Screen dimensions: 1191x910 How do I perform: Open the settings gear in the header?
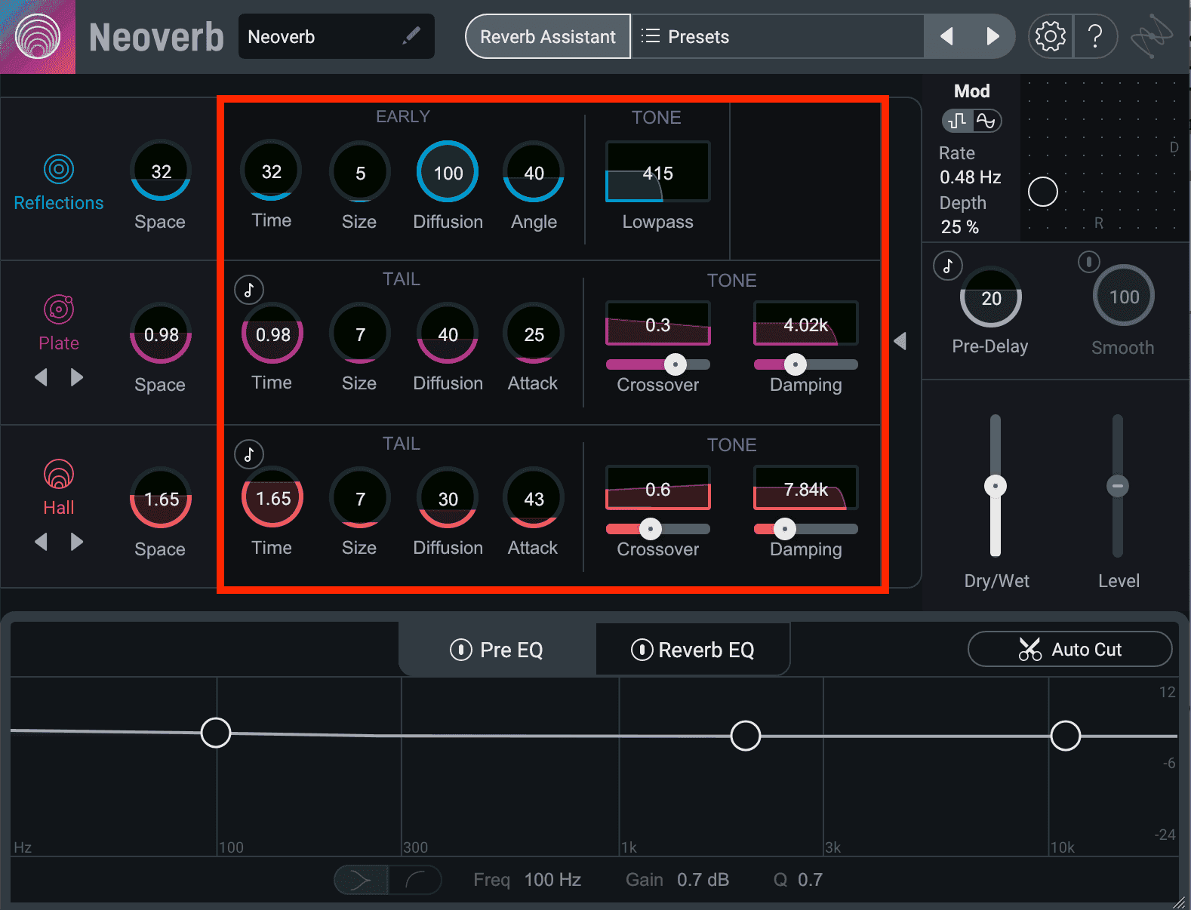click(1050, 36)
